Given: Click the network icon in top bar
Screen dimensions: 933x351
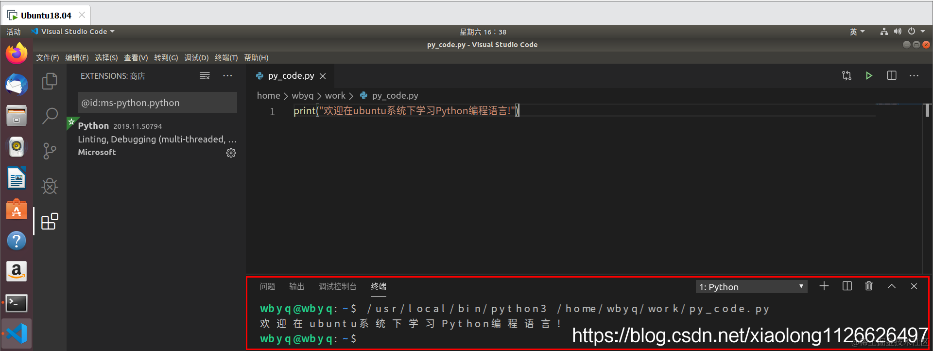Looking at the screenshot, I should [884, 32].
